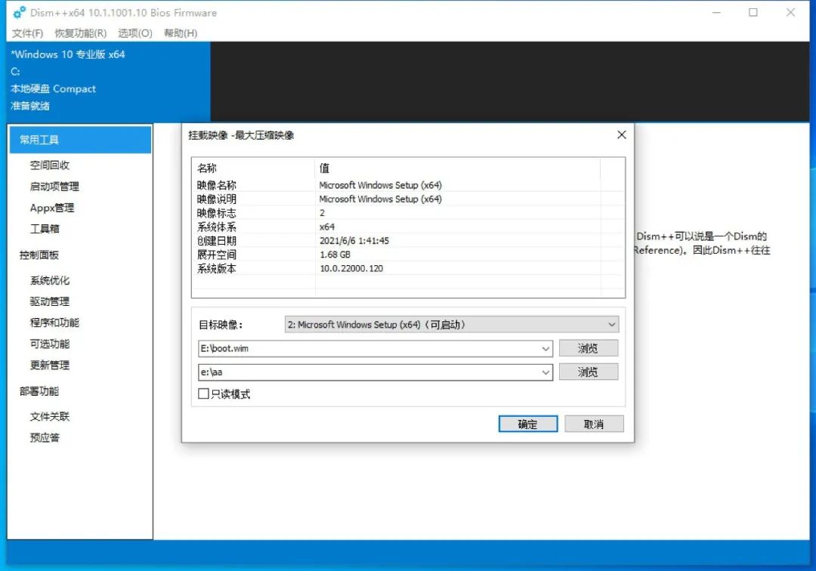Screen dimensions: 816x571
Task: Select the Windows 10 专业版 x64 session banner
Action: point(68,54)
